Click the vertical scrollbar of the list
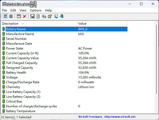The height and width of the screenshot is (120, 159). click(x=156, y=59)
